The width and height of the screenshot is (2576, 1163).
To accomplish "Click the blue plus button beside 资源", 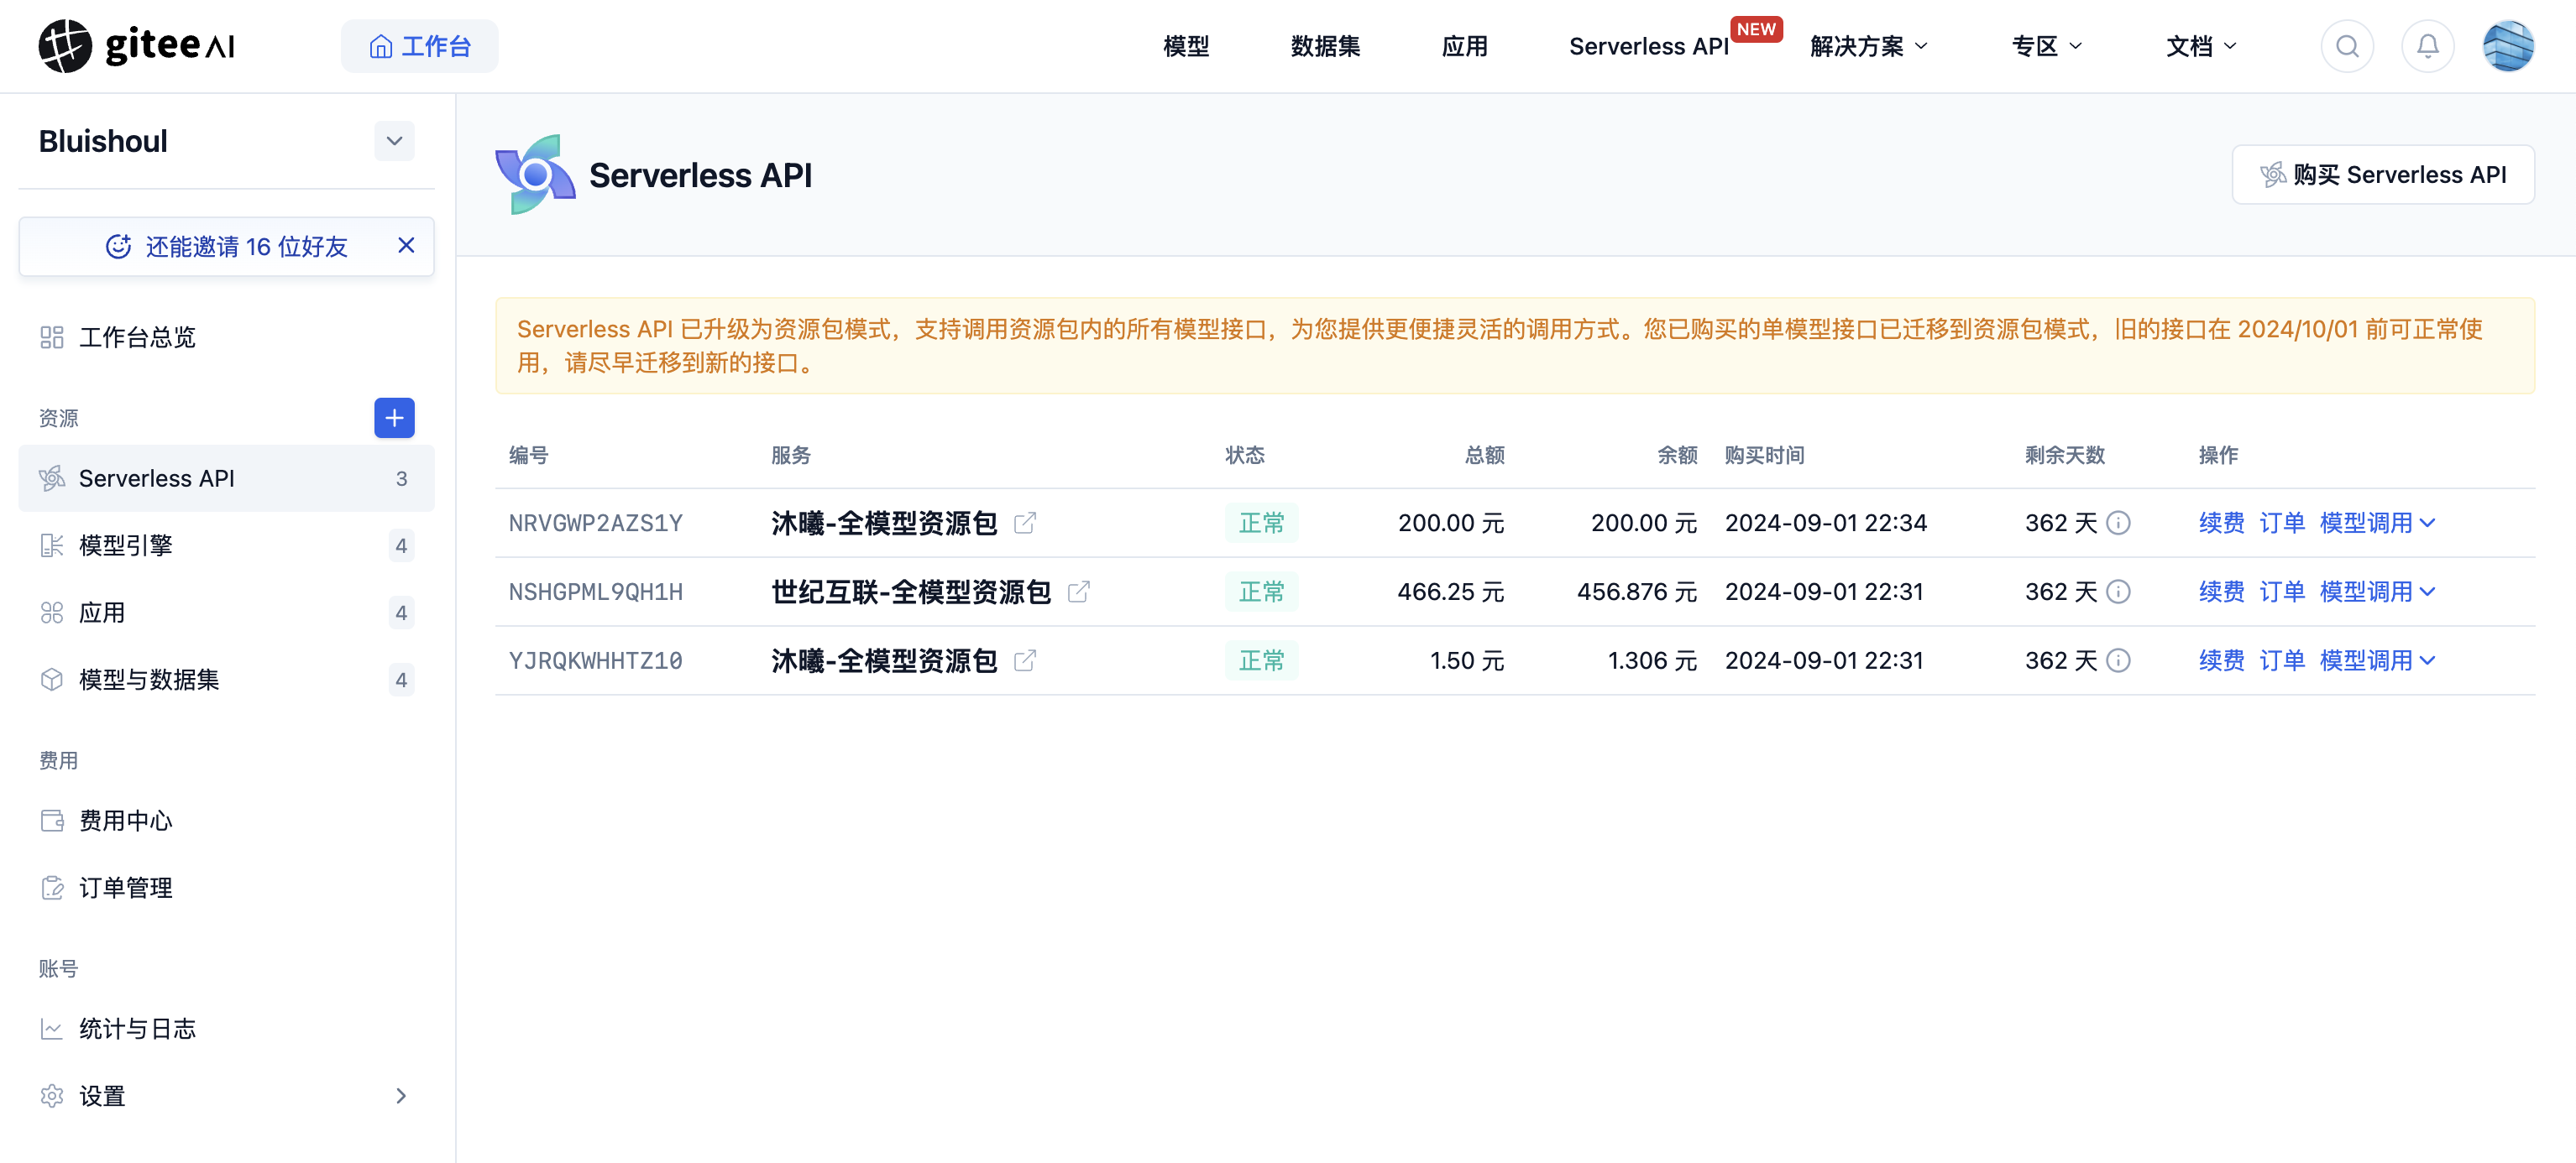I will (394, 418).
